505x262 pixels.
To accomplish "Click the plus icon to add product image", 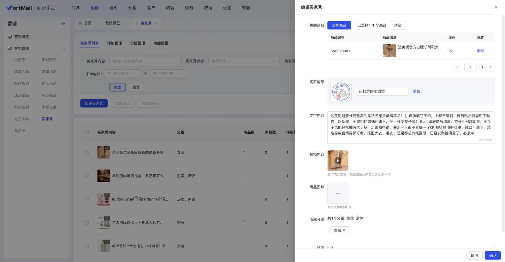I will [338, 193].
